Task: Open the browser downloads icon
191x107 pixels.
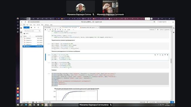Action: pyautogui.click(x=173, y=22)
